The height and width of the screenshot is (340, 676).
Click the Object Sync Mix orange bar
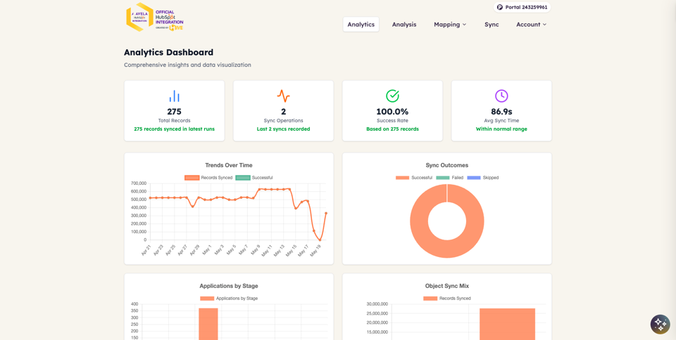508,324
